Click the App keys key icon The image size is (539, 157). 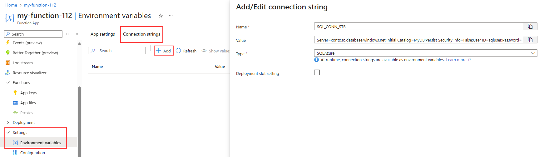click(x=15, y=93)
